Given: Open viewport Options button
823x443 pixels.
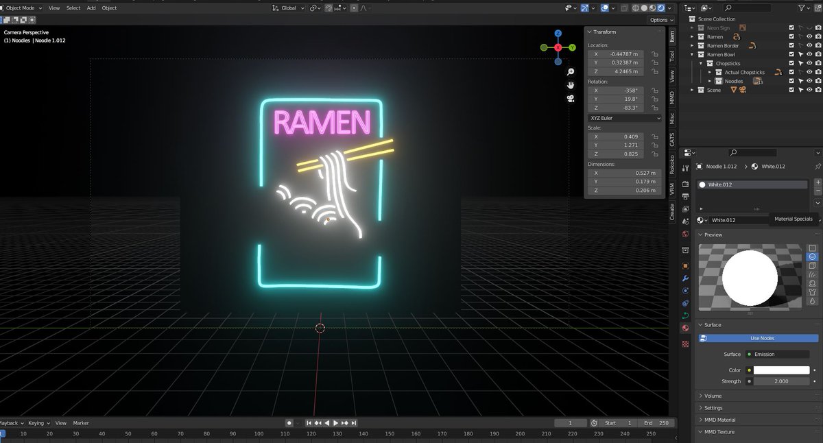Looking at the screenshot, I should click(x=661, y=20).
